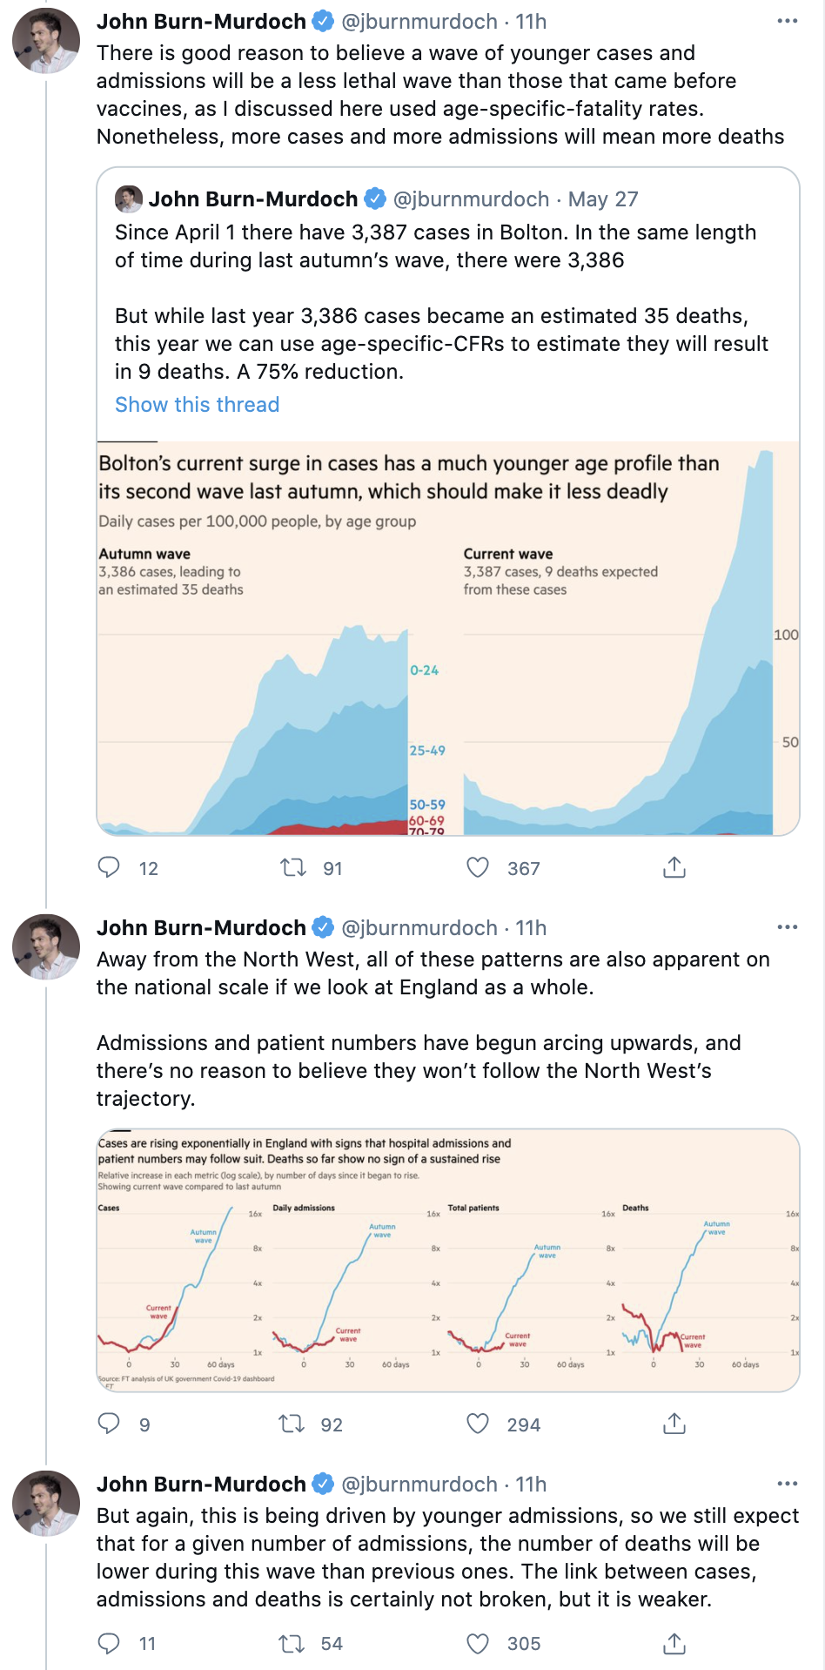Image resolution: width=825 pixels, height=1670 pixels.
Task: Reply to the tweet with 11 replies
Action: tap(109, 1643)
